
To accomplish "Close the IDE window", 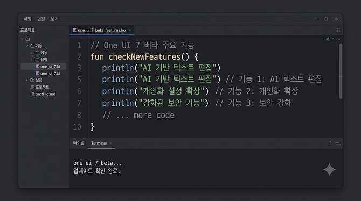I will tap(336, 19).
